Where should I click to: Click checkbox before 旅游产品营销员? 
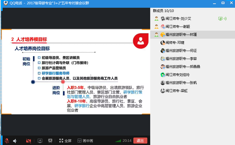coord(39,68)
